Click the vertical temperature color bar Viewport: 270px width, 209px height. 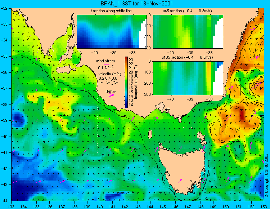[x=126, y=83]
